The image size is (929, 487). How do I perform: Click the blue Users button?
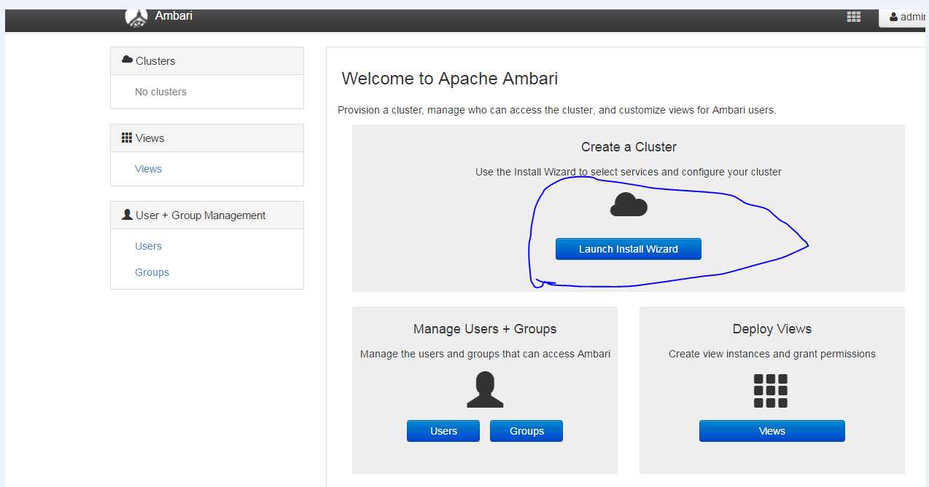(443, 431)
